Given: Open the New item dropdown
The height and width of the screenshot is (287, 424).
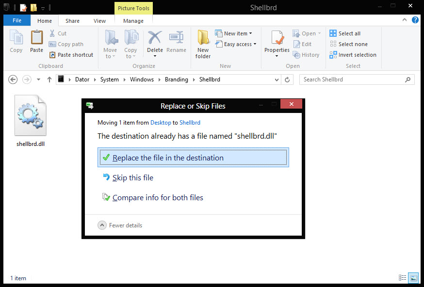Looking at the screenshot, I should coord(234,33).
